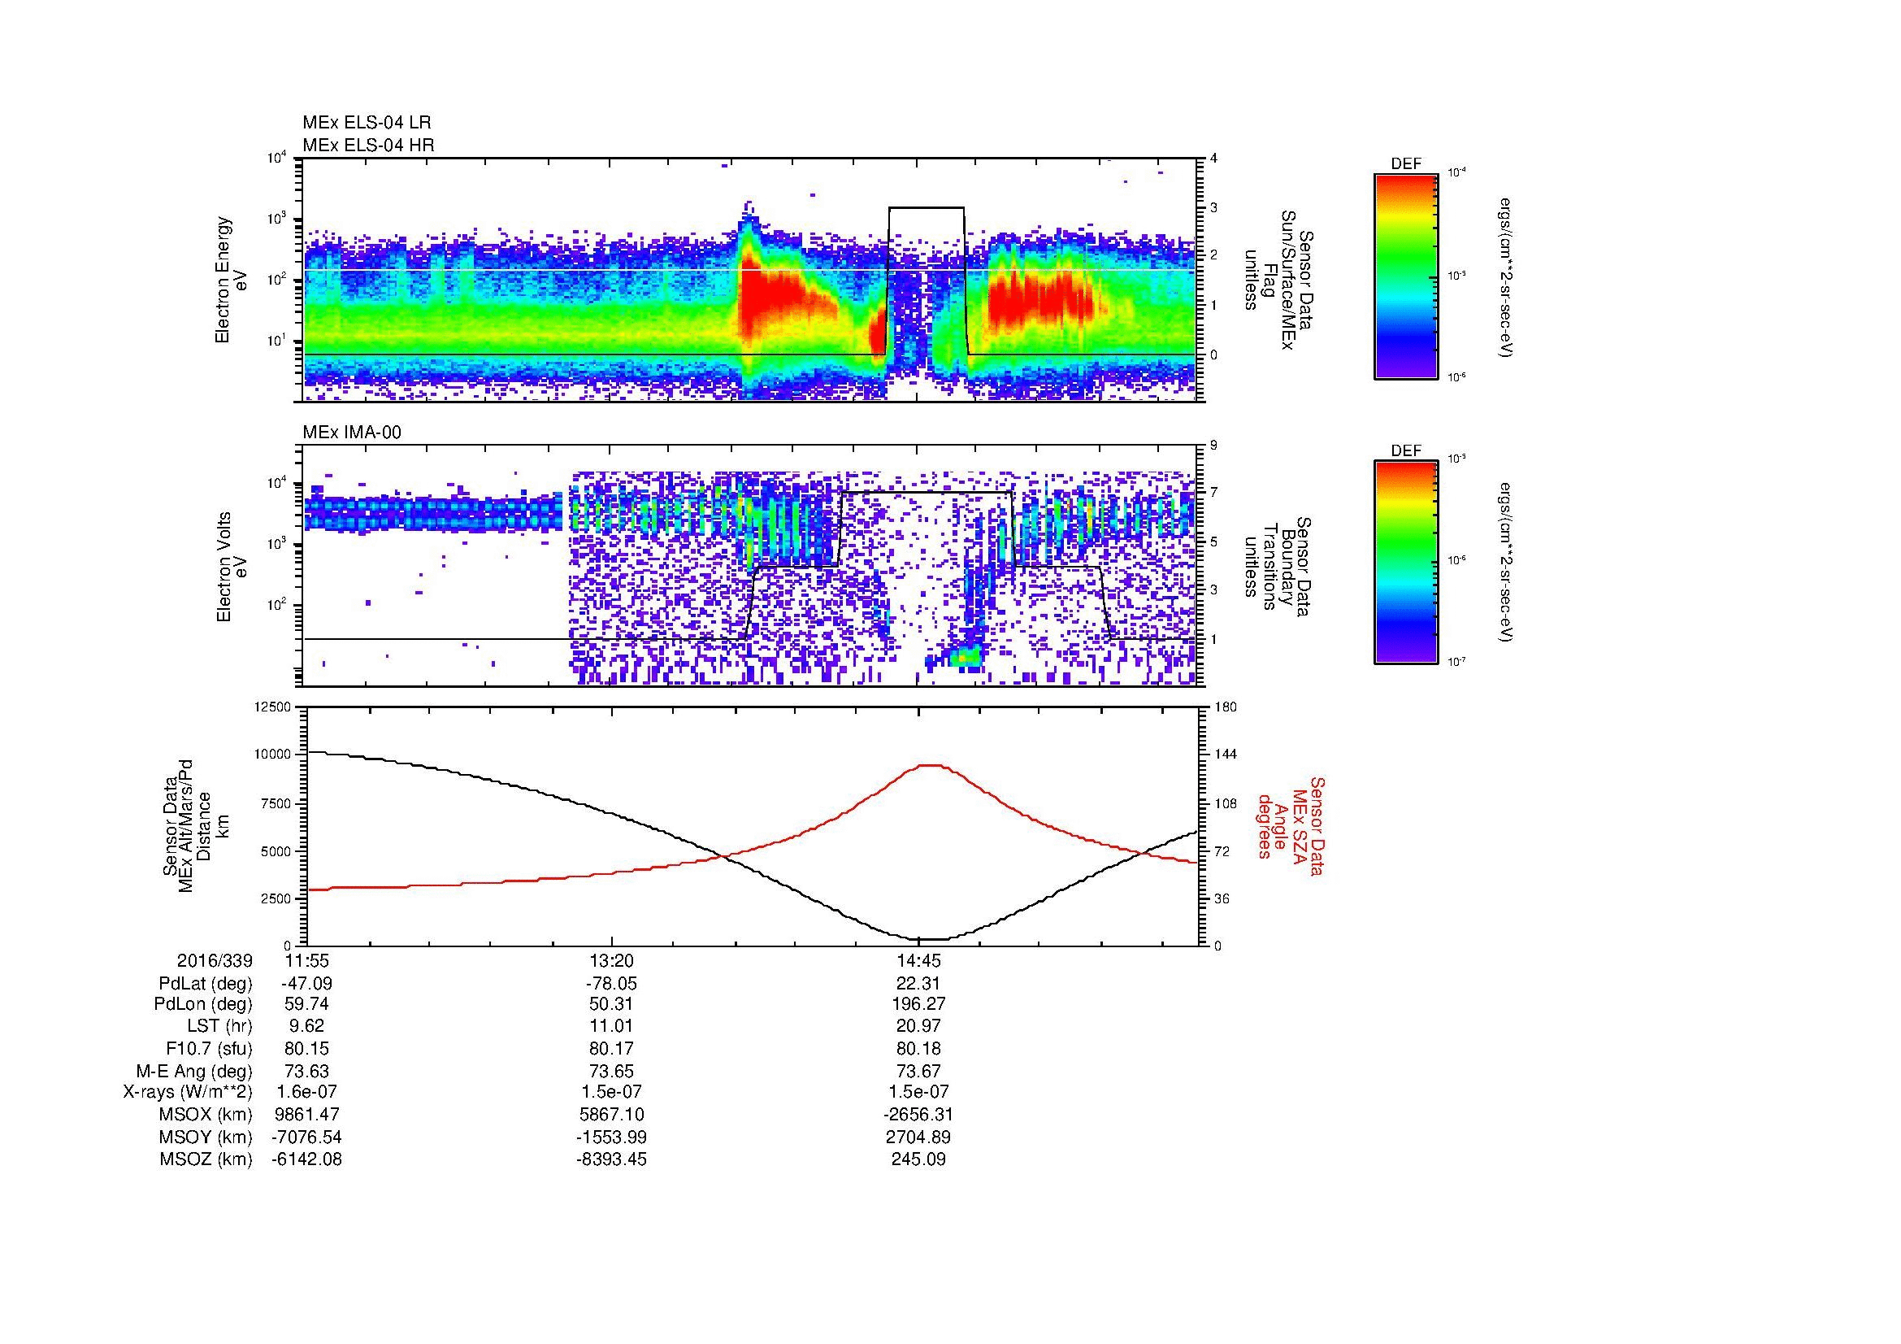Click the 'LST (hr)' row label
1901x1344 pixels.
pyautogui.click(x=219, y=1026)
